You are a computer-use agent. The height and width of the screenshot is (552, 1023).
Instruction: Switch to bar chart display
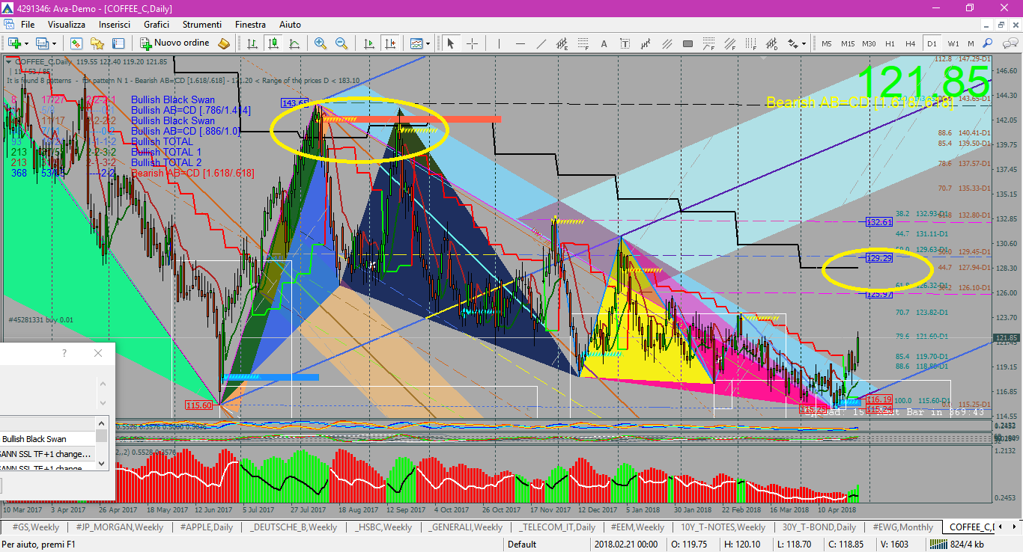(252, 43)
